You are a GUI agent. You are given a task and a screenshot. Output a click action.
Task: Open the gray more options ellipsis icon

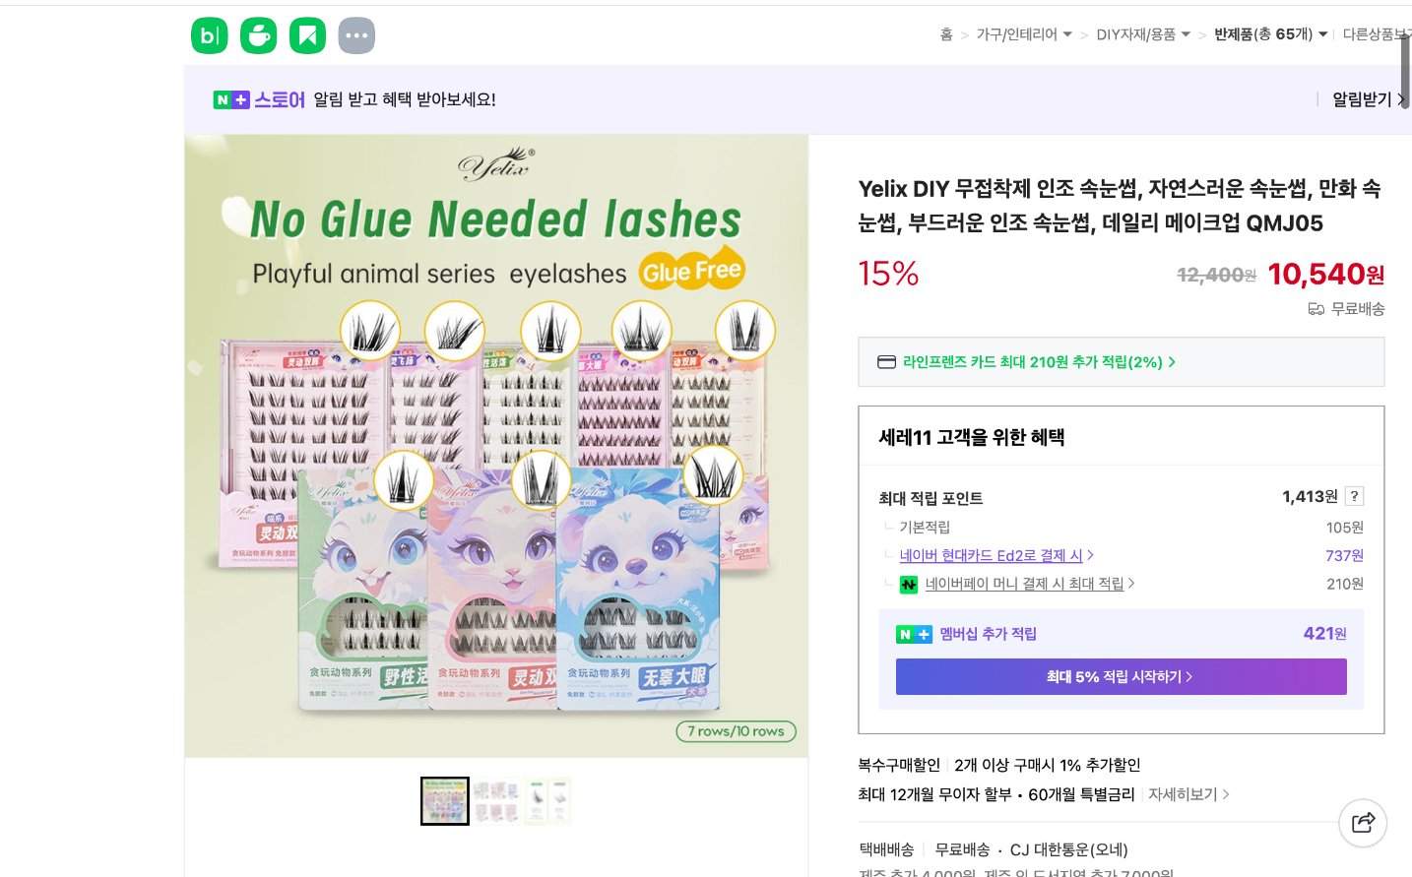click(356, 35)
